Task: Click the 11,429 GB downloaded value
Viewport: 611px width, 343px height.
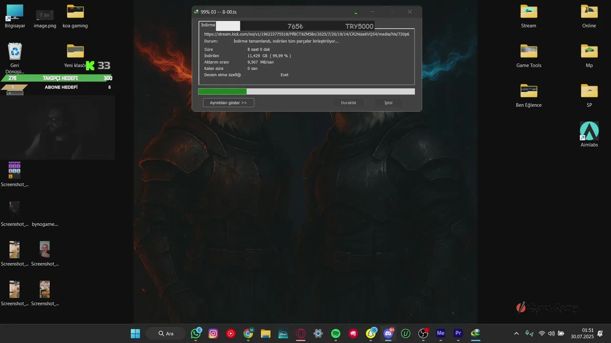Action: point(269,56)
